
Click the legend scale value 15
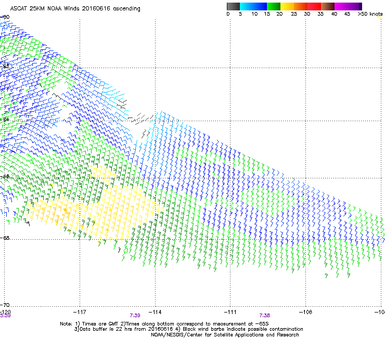(x=267, y=14)
